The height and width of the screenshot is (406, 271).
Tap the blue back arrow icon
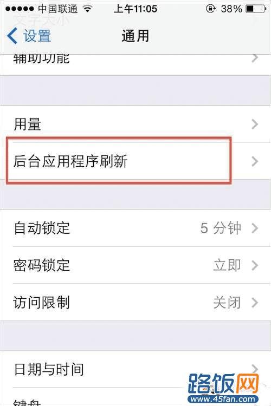click(12, 36)
